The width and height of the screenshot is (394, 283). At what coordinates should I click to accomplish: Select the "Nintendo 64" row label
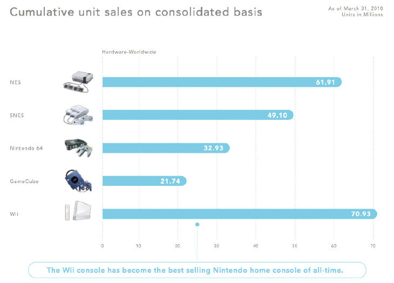tap(25, 148)
